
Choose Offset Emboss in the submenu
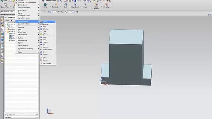tap(48, 49)
